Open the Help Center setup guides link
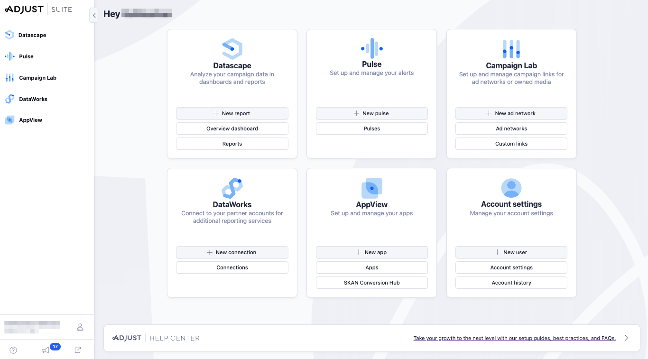Screen dimensions: 648x359 coord(515,338)
